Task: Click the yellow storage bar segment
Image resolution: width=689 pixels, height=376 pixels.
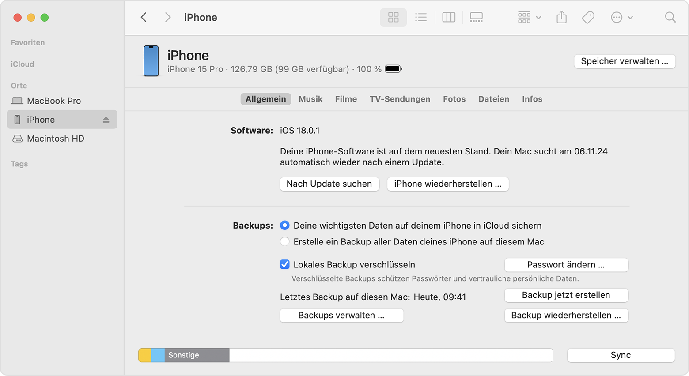Action: [x=145, y=355]
